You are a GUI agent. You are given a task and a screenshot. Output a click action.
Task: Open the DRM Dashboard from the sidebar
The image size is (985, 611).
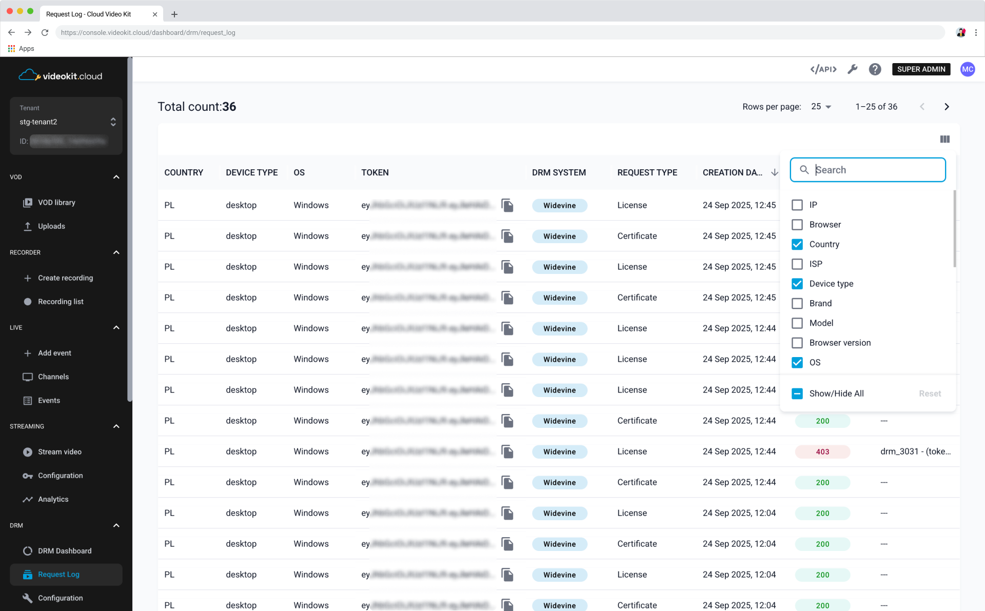(64, 550)
